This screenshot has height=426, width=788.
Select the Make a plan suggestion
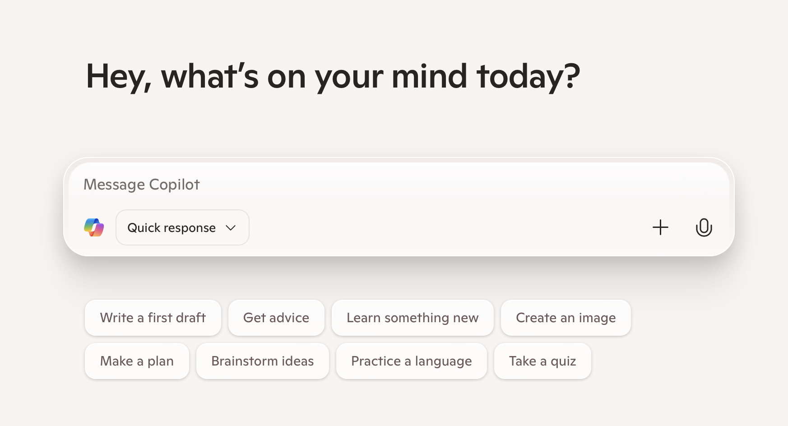(x=137, y=361)
